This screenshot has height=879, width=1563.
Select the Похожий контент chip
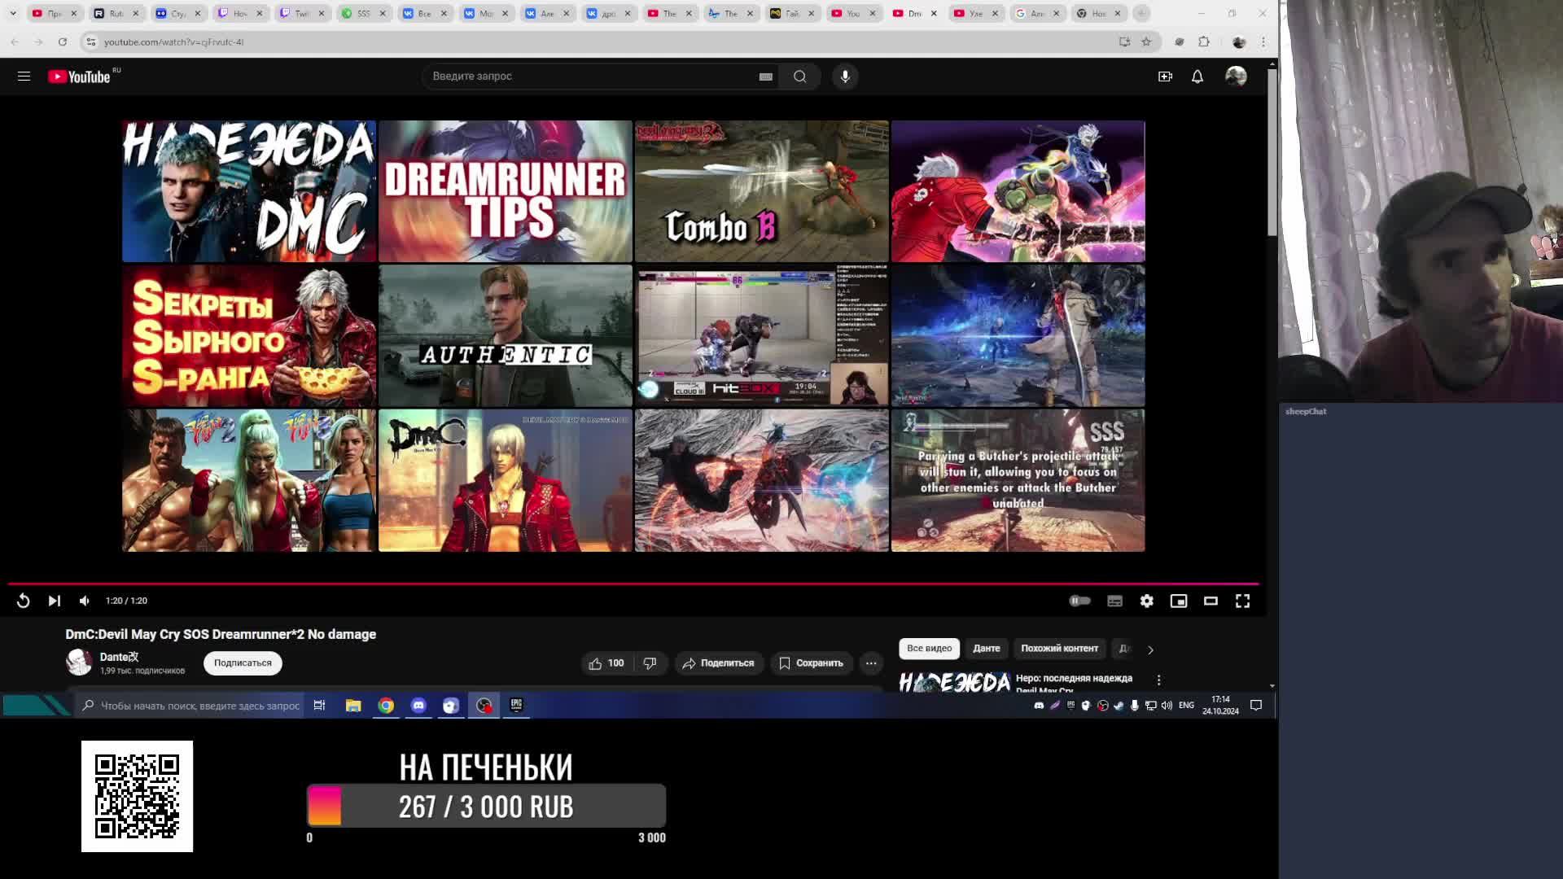click(1059, 649)
